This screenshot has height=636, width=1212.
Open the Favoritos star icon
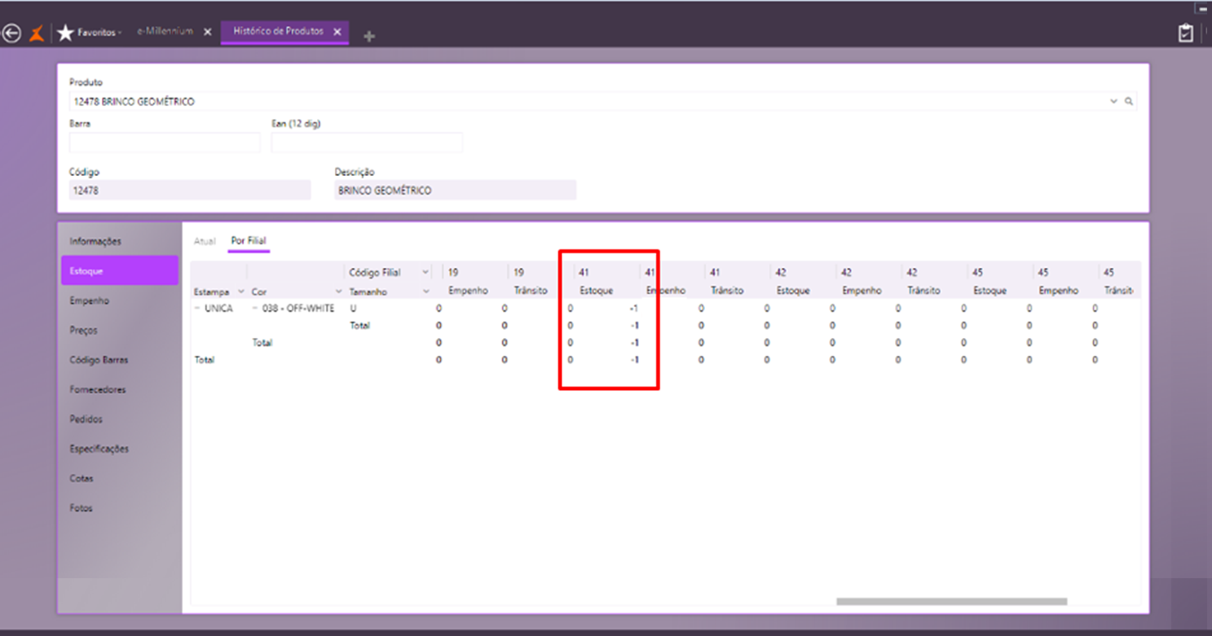click(65, 33)
